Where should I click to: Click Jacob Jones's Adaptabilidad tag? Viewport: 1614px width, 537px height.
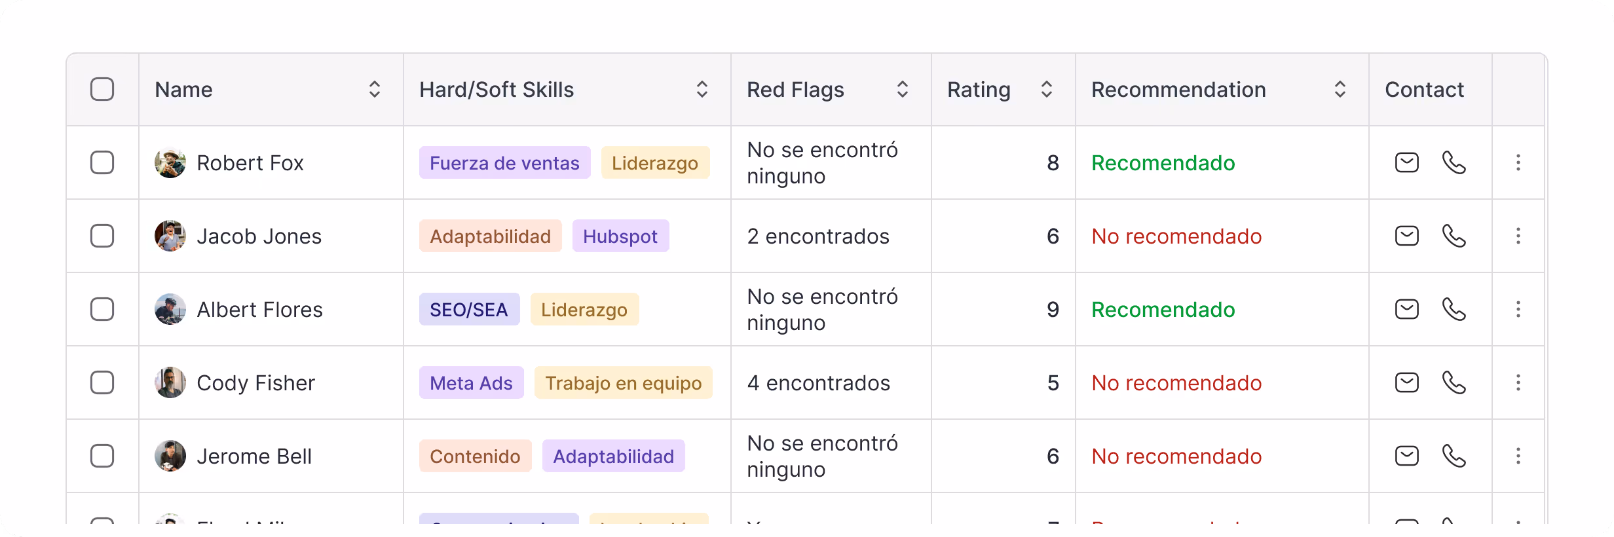pos(490,236)
